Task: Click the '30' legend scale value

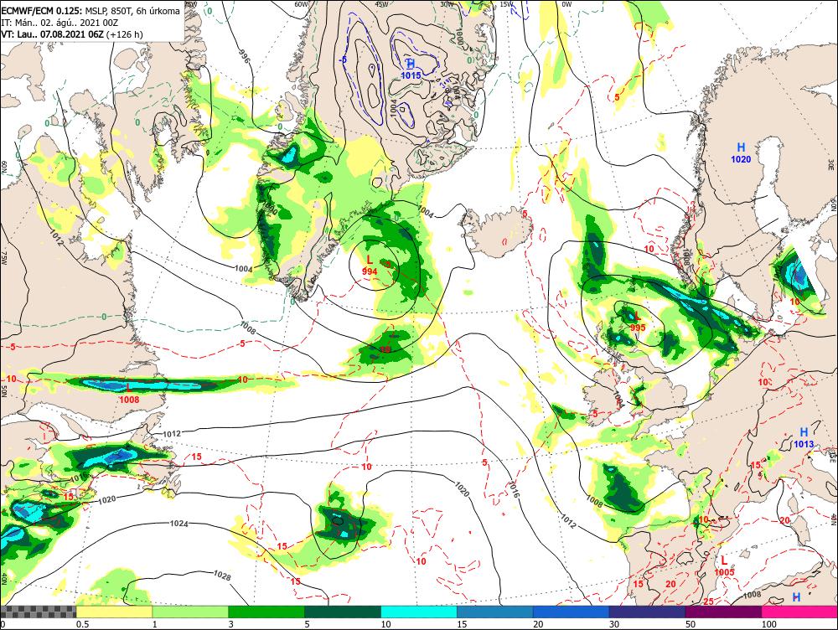Action: (614, 624)
